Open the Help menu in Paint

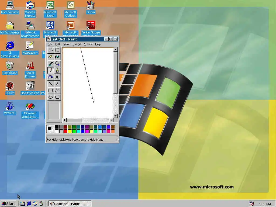point(98,44)
